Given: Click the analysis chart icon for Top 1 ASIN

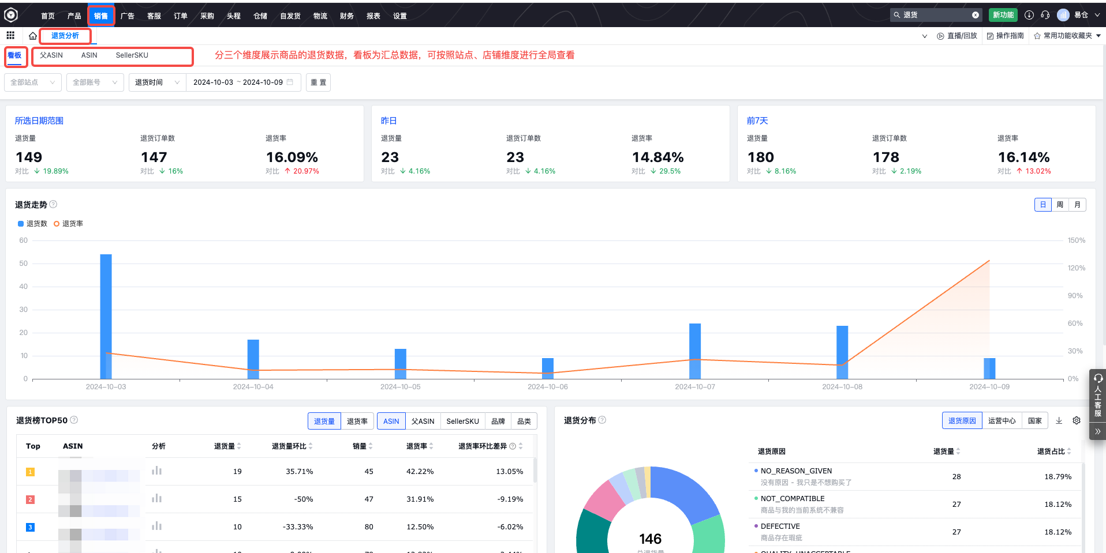Looking at the screenshot, I should click(x=156, y=471).
